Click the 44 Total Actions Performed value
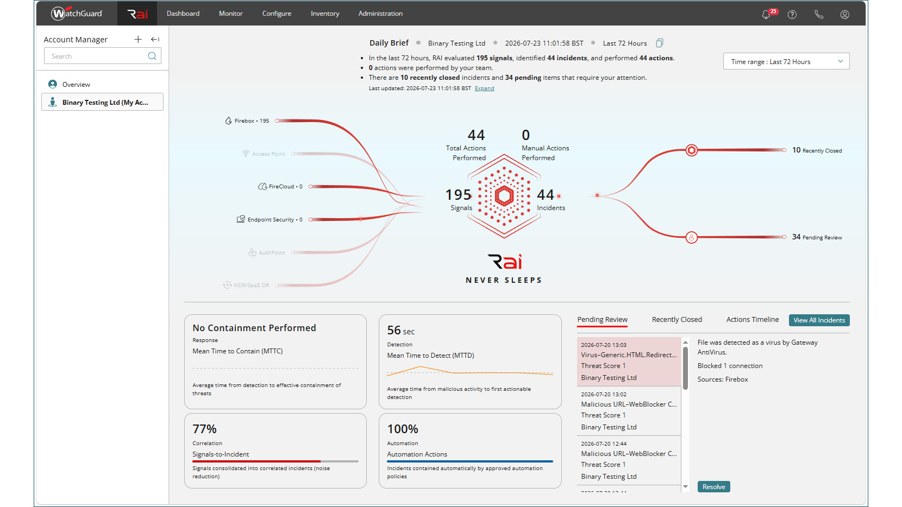 pos(476,135)
